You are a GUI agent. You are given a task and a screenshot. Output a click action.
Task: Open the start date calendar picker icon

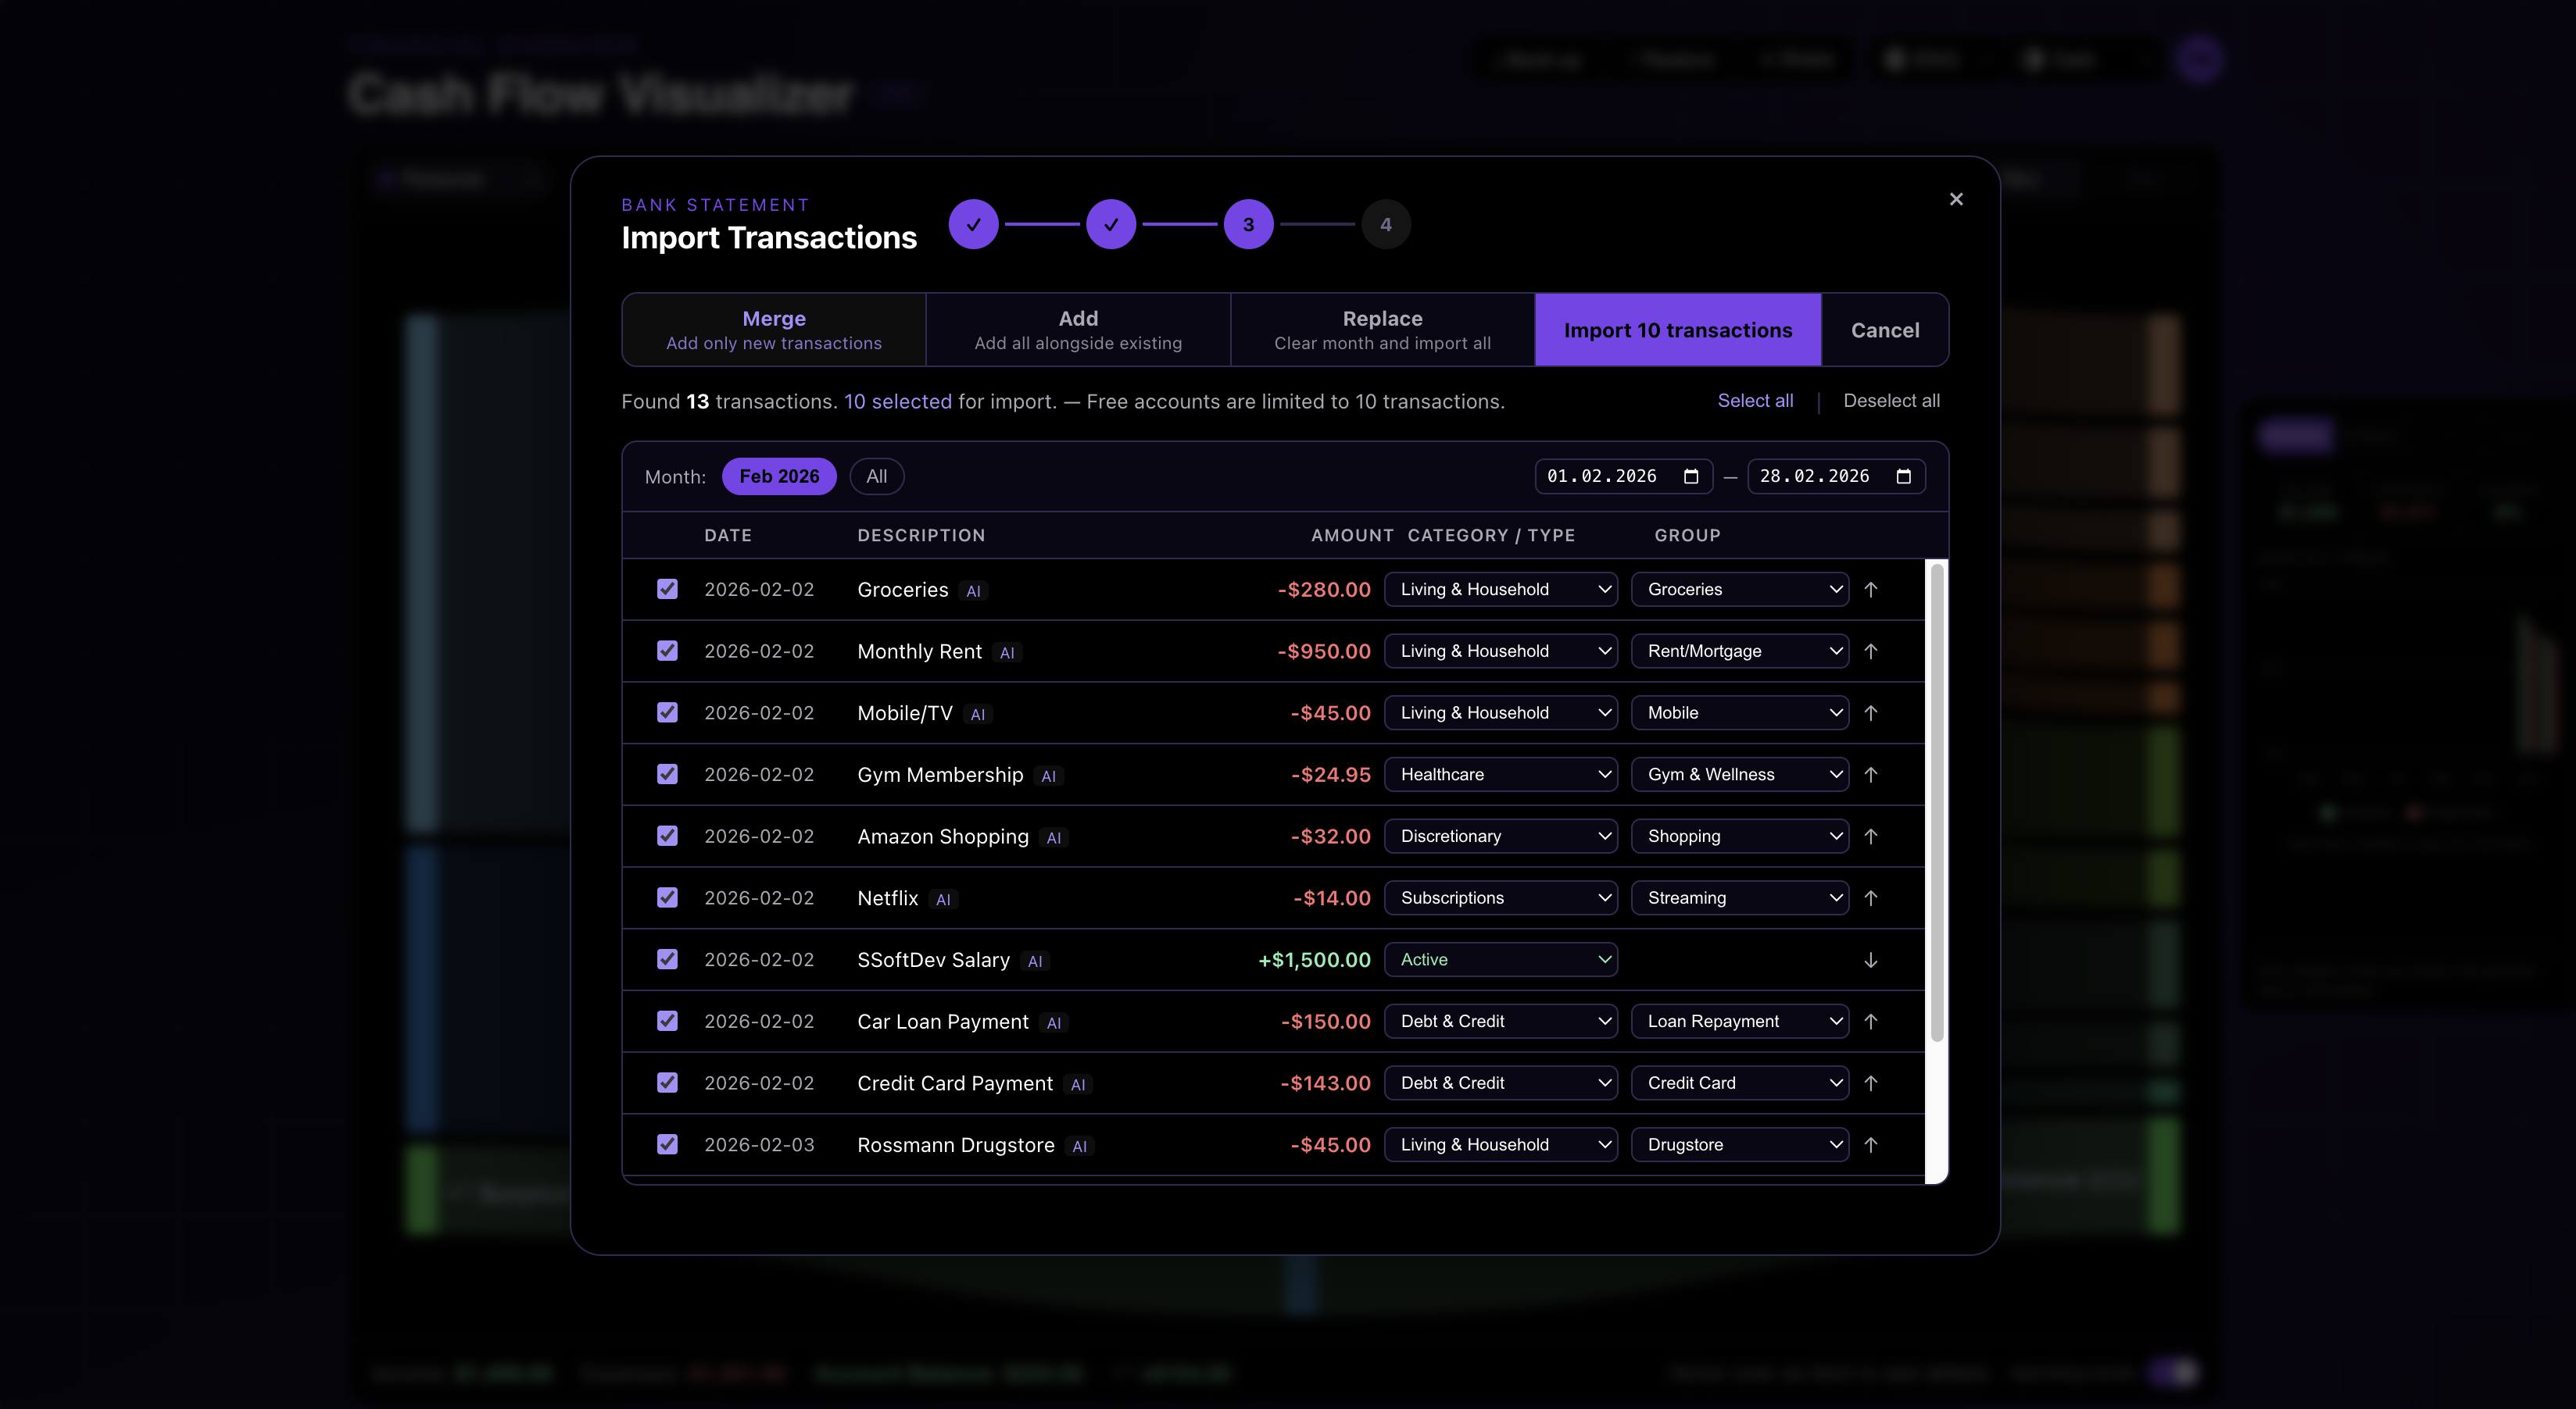[x=1691, y=476]
